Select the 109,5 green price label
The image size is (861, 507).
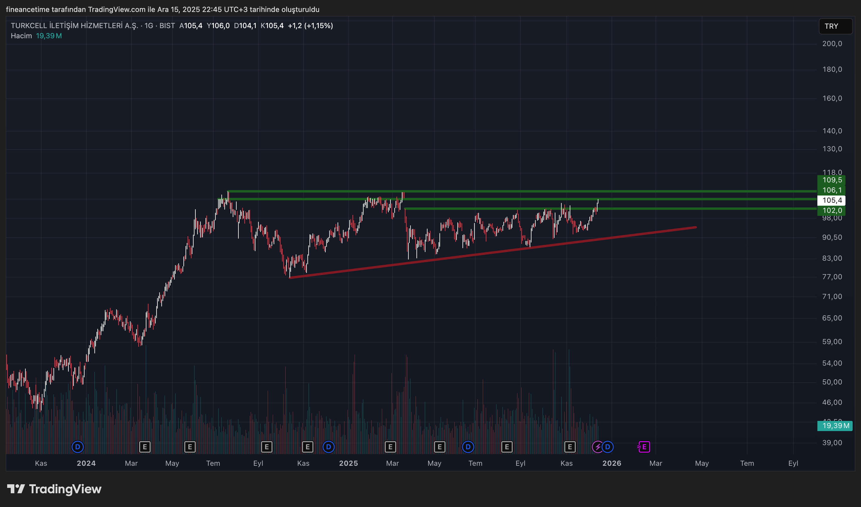831,180
